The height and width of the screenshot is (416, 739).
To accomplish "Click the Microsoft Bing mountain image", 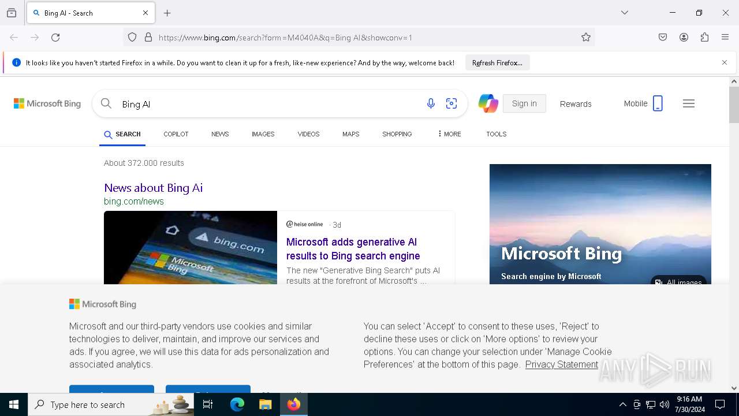I will (x=600, y=224).
